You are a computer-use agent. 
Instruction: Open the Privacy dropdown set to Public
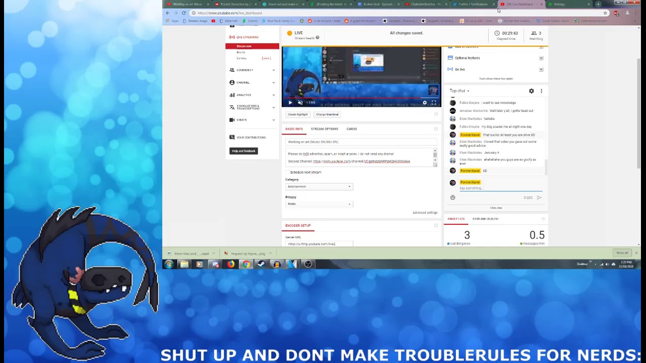point(319,204)
